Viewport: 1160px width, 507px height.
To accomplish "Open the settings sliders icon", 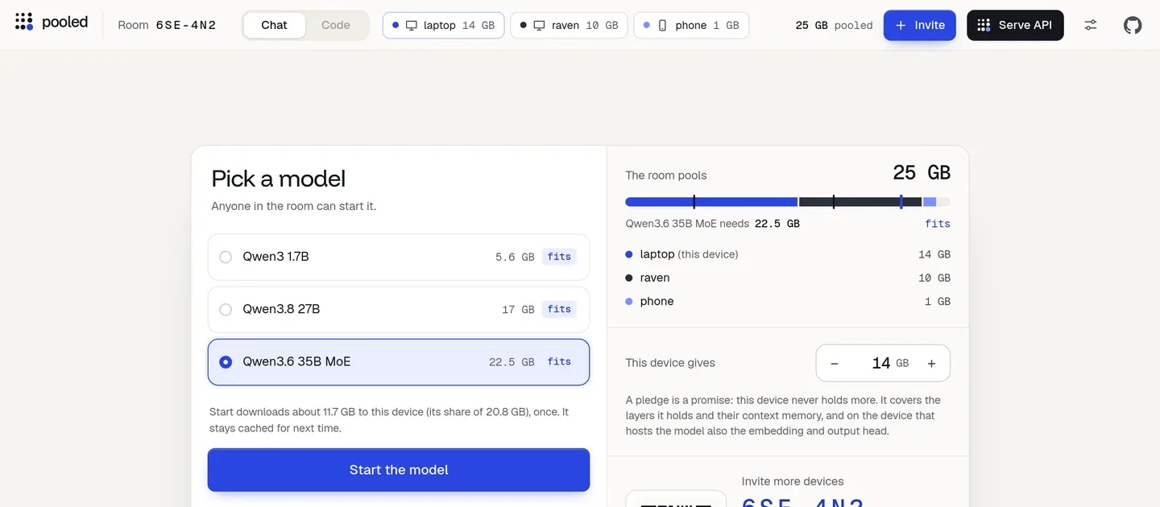I will [1091, 25].
